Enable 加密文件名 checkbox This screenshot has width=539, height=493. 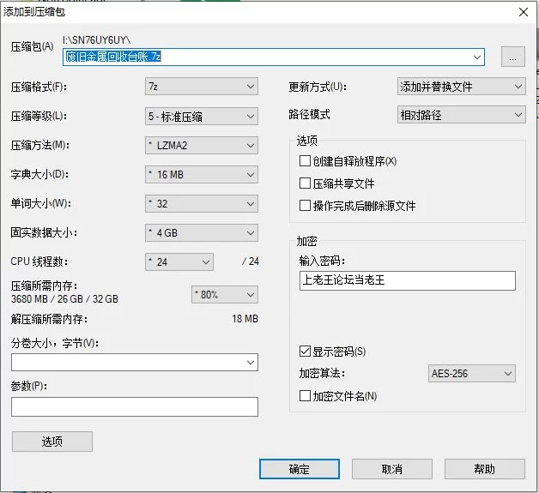point(305,396)
